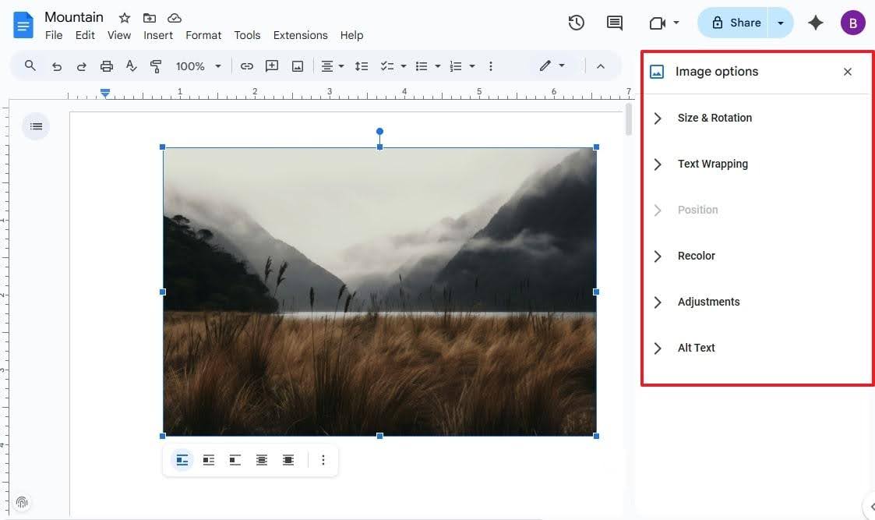Undo the last action
Image resolution: width=875 pixels, height=520 pixels.
pos(56,66)
